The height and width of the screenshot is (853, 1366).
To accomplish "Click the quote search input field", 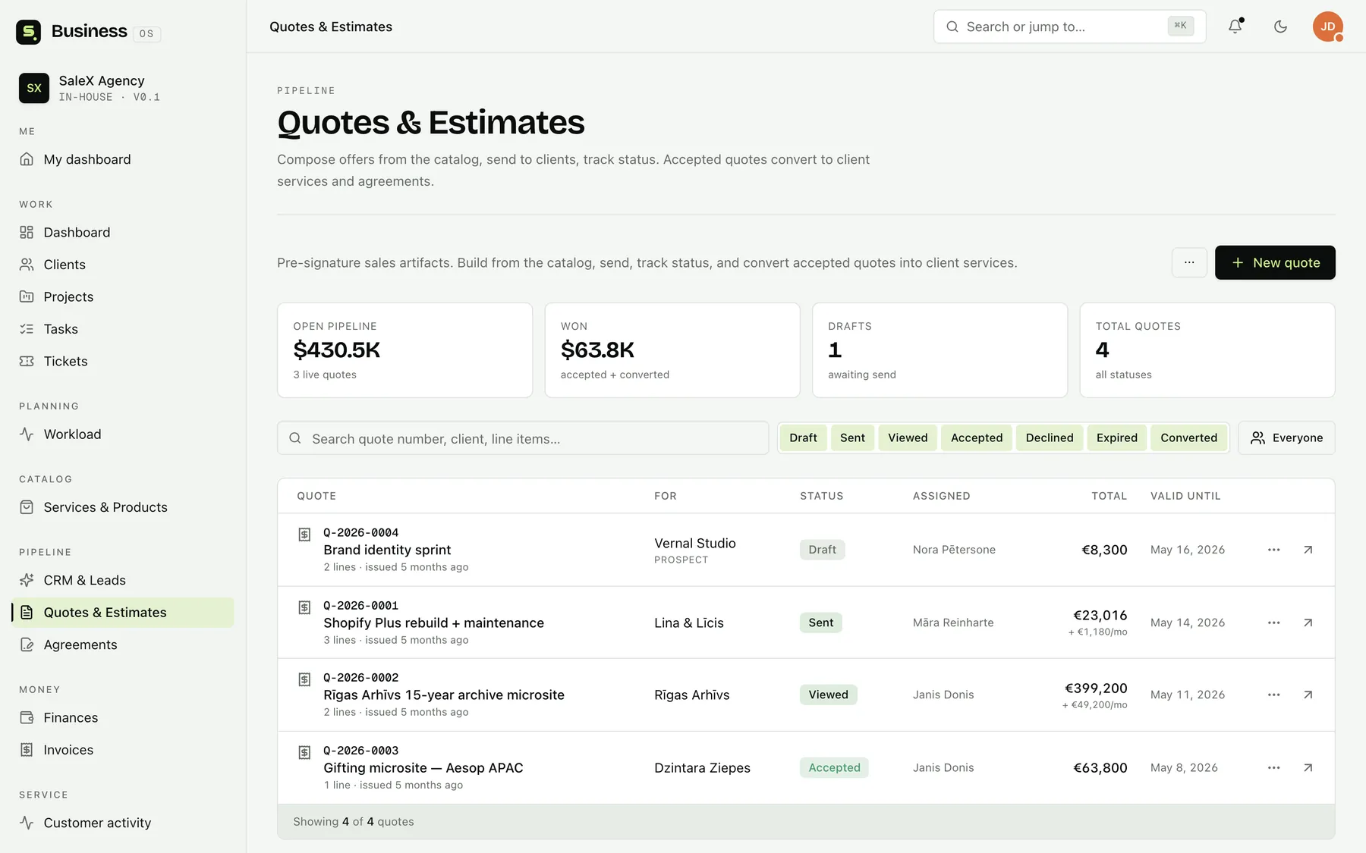I will point(523,438).
